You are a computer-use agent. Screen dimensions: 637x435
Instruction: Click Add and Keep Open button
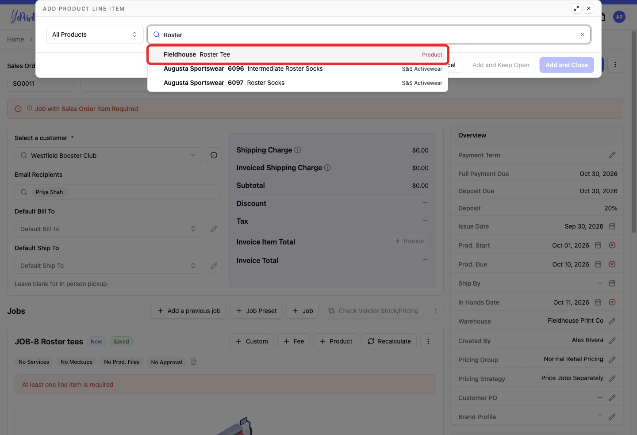coord(501,65)
